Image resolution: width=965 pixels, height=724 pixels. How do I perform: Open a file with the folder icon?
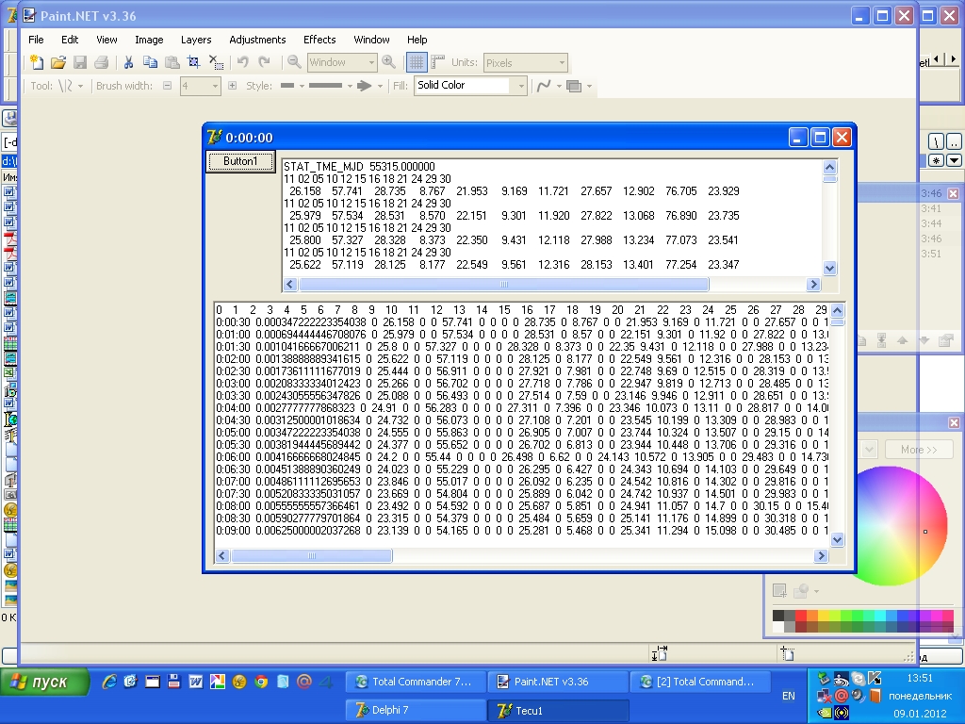[x=57, y=62]
